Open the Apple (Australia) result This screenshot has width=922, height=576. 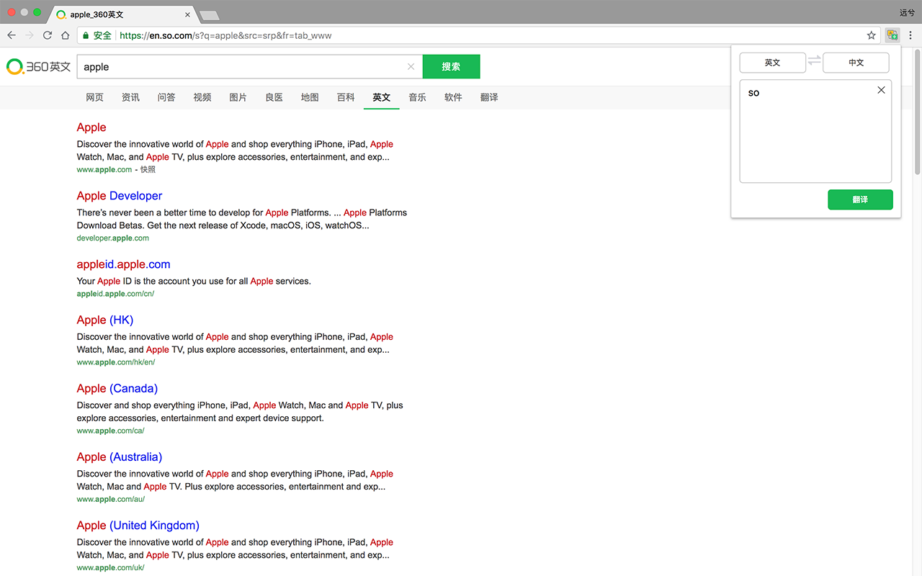click(120, 456)
